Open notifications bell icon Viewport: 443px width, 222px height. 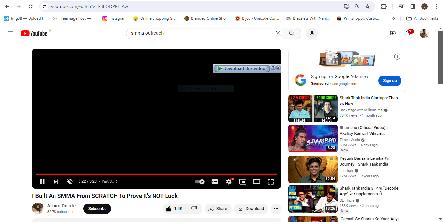pos(408,33)
